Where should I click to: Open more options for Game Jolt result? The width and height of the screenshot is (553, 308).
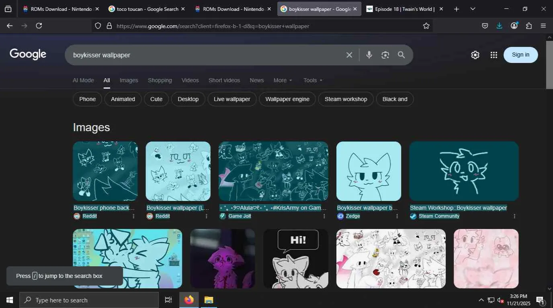point(324,216)
